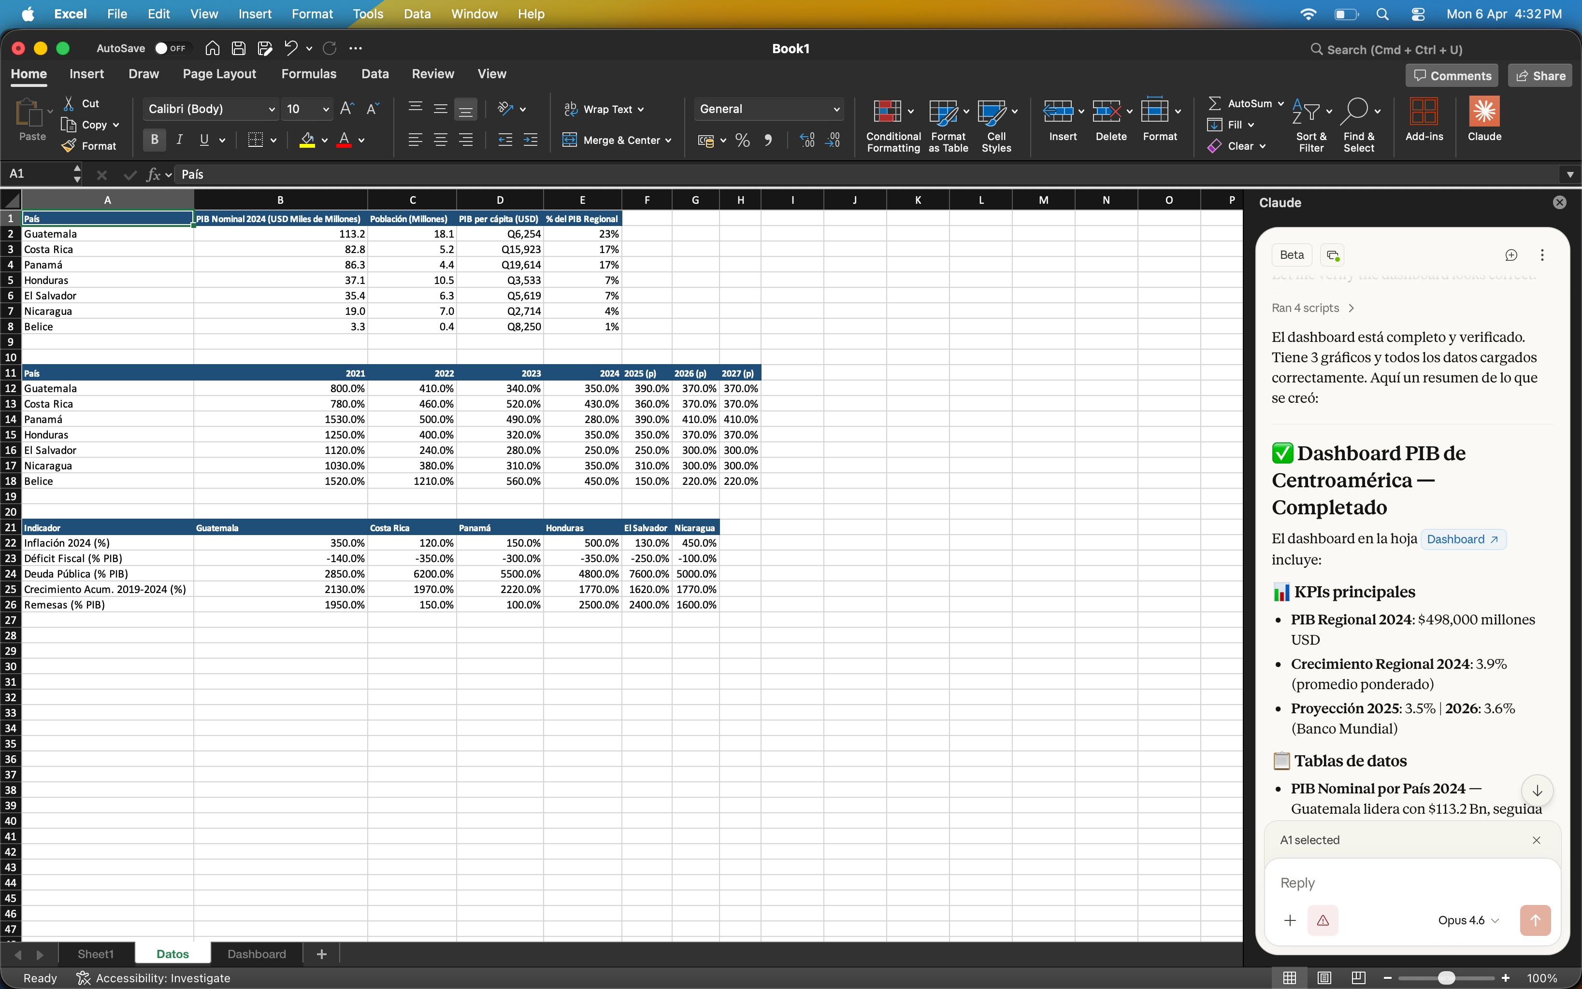Click the Share button

pyautogui.click(x=1539, y=75)
